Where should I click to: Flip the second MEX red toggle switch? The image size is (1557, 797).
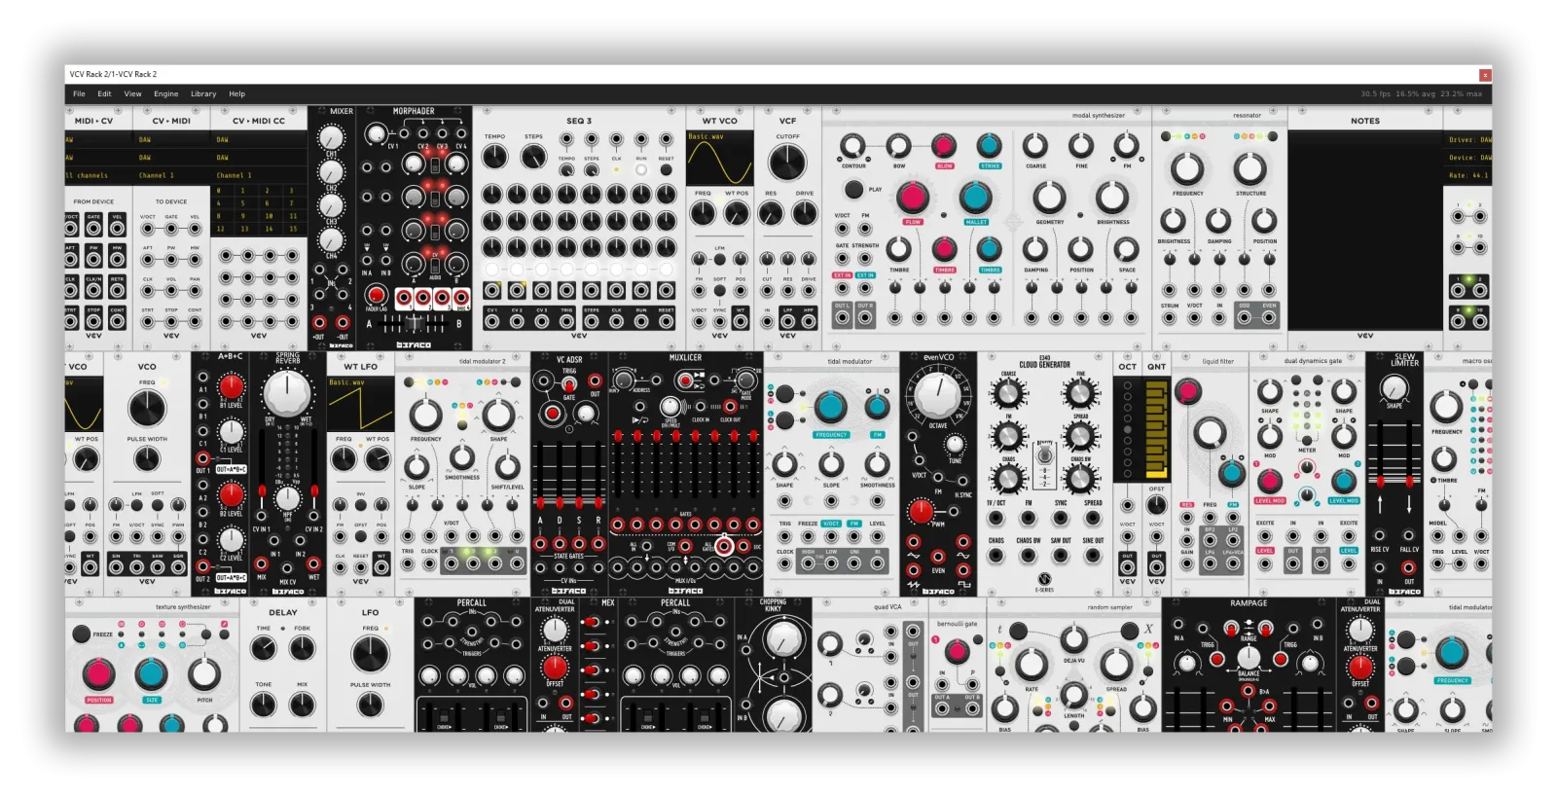[x=590, y=645]
